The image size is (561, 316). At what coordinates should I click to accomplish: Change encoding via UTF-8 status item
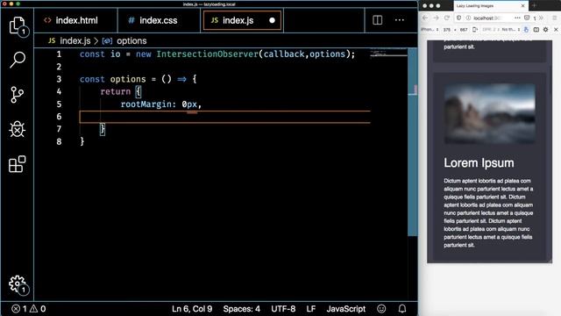coord(283,309)
